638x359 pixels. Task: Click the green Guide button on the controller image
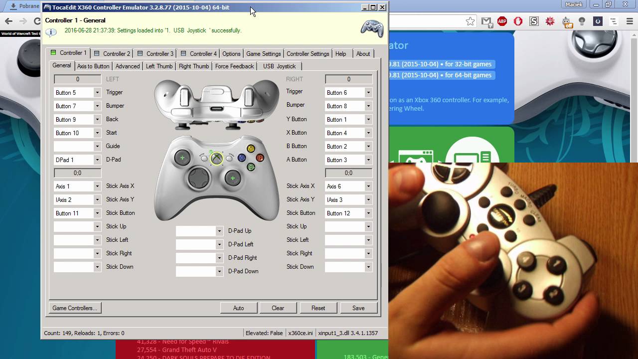216,158
